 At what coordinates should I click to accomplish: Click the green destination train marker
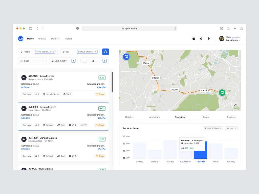click(222, 92)
